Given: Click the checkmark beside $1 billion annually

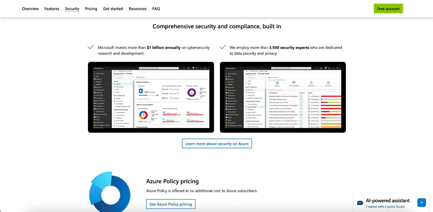Looking at the screenshot, I should [x=91, y=47].
